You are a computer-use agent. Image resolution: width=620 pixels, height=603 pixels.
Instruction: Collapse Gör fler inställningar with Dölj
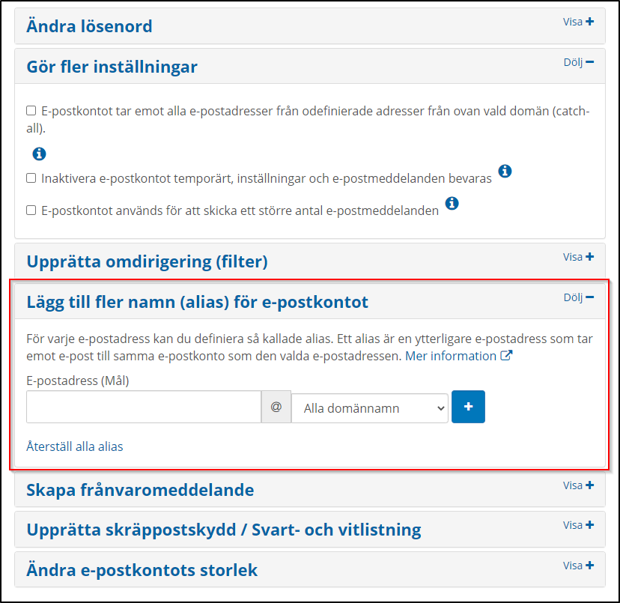pyautogui.click(x=578, y=62)
